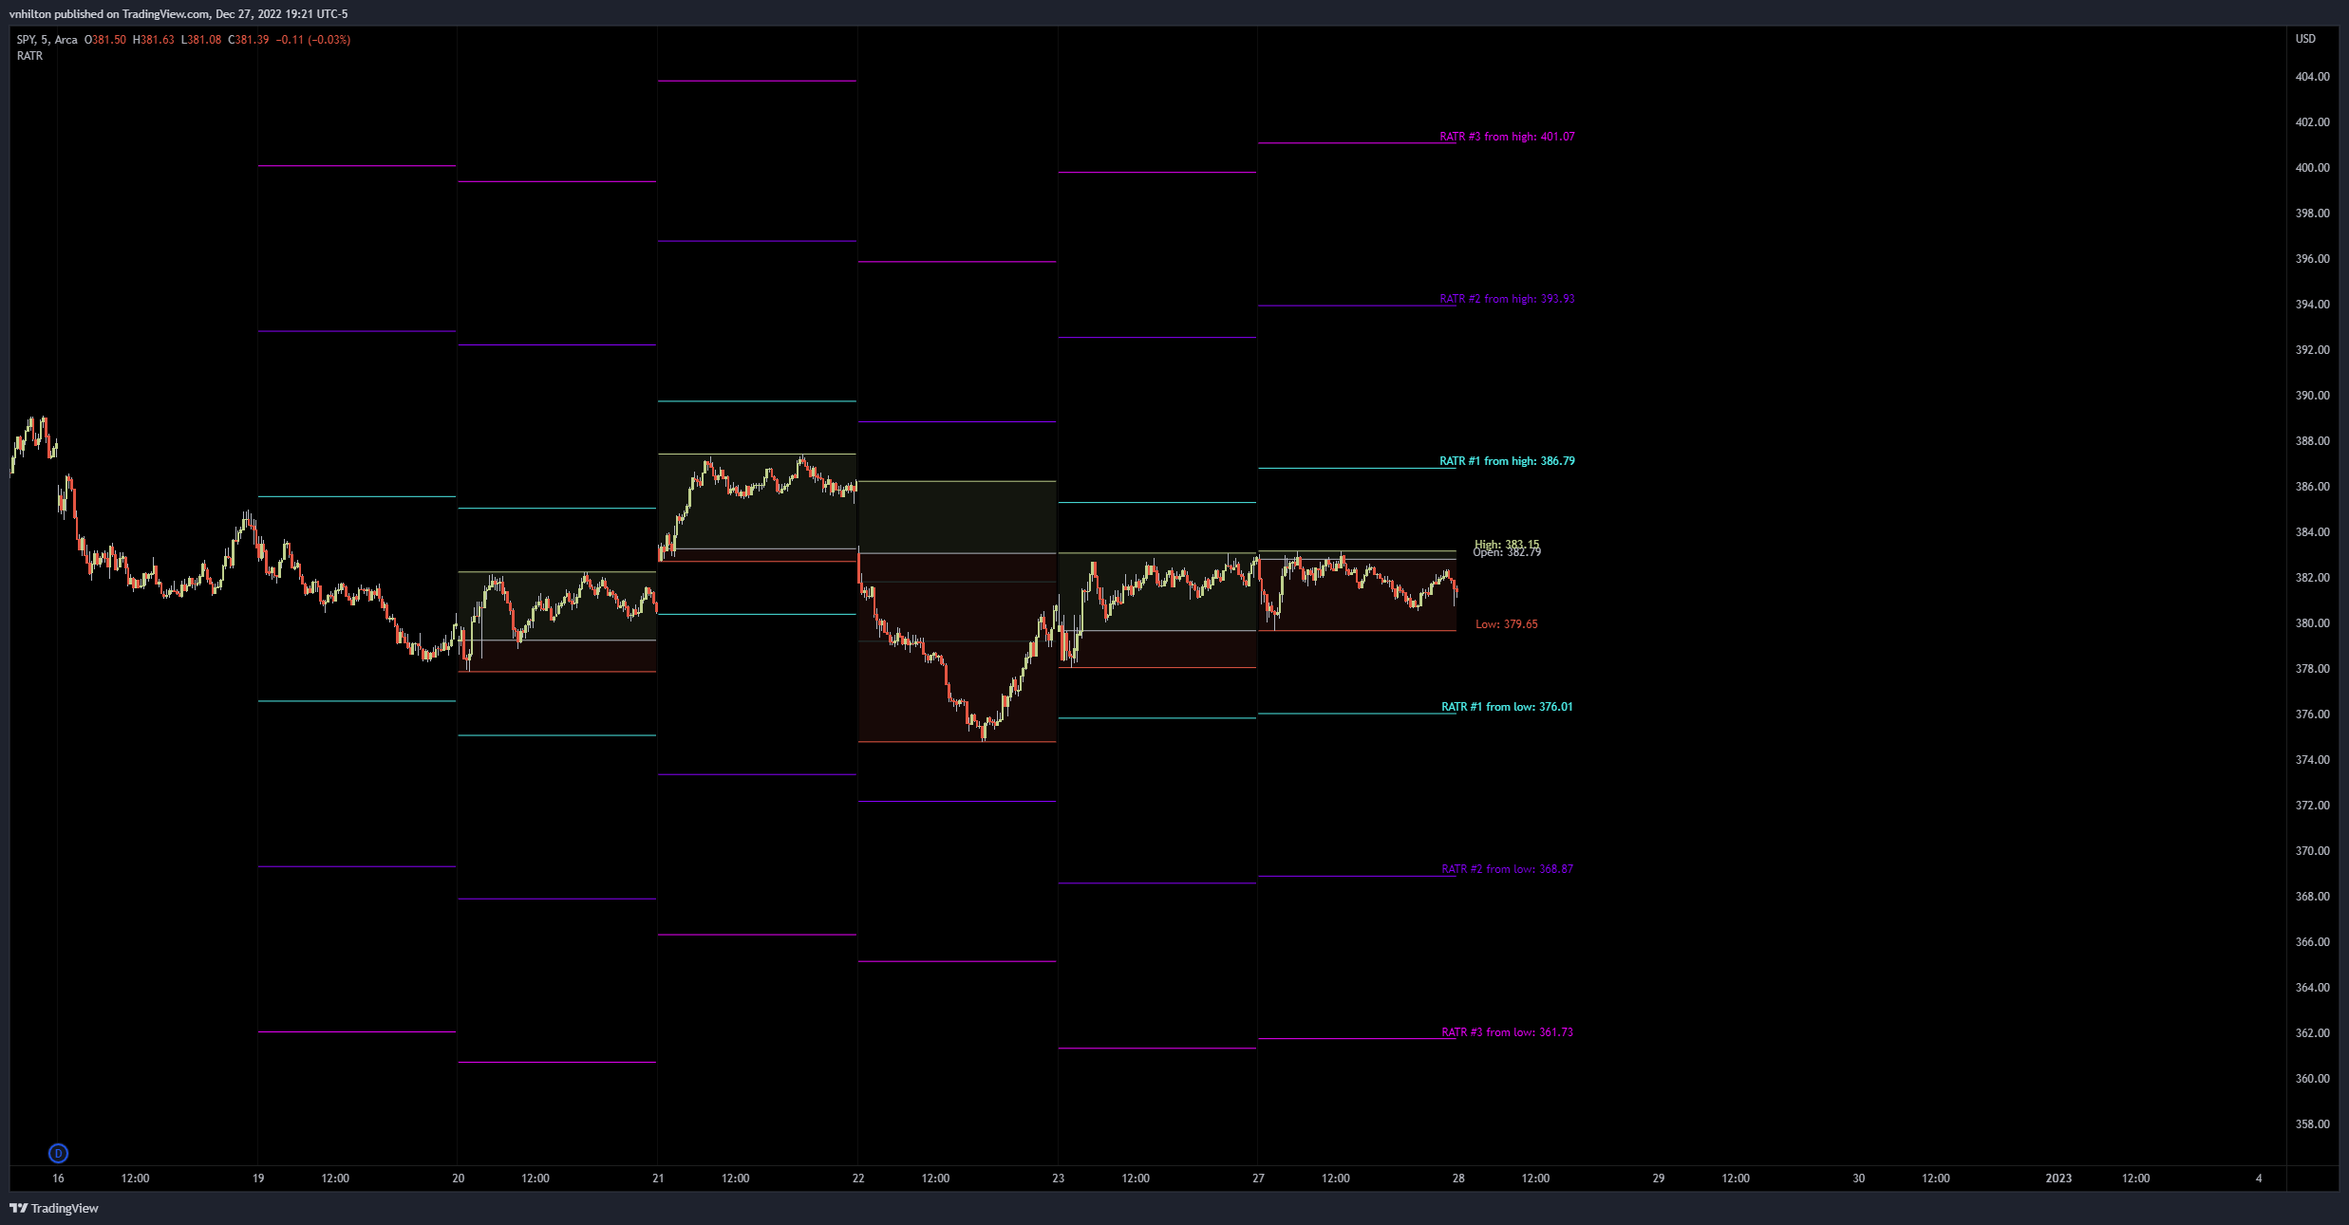Click the open value O381.50
Image resolution: width=2349 pixels, height=1225 pixels.
click(105, 40)
